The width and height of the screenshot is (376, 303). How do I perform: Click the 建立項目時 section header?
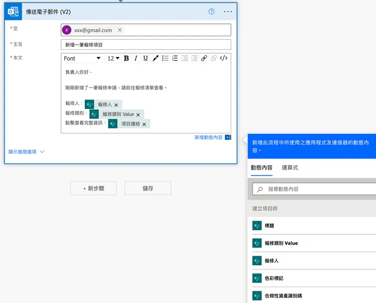pyautogui.click(x=312, y=209)
